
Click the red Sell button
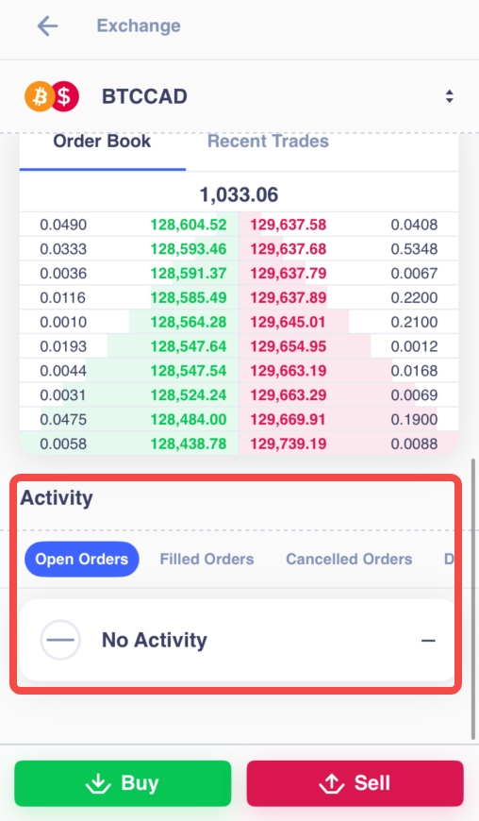pyautogui.click(x=355, y=783)
